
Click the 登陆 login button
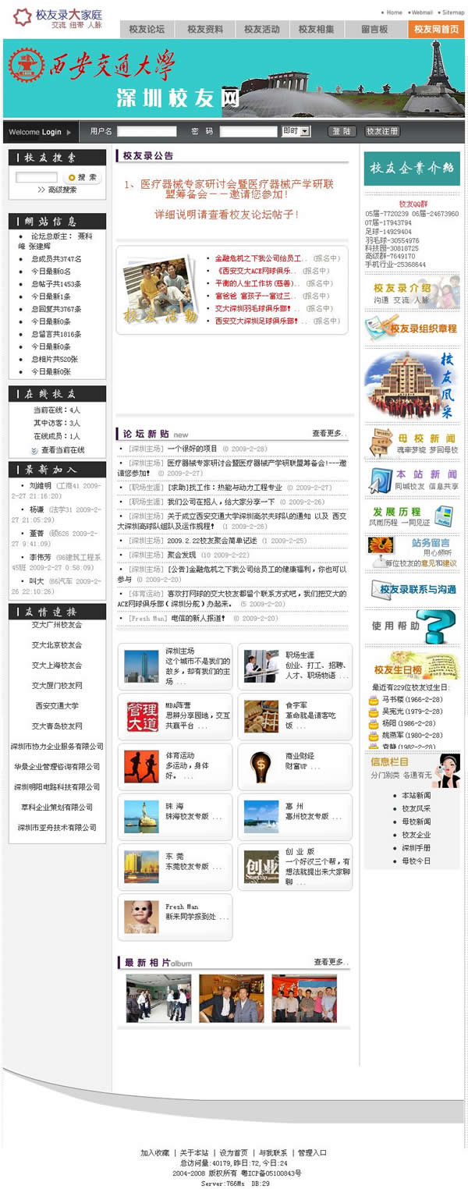(x=342, y=132)
